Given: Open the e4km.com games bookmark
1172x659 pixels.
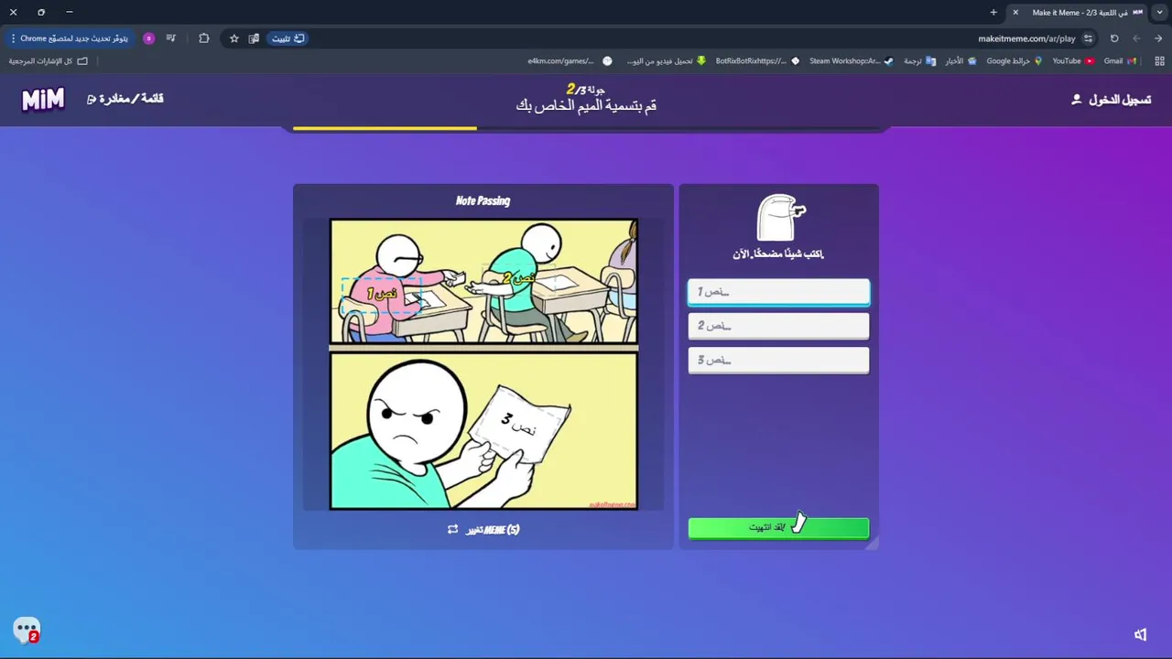Looking at the screenshot, I should click(x=570, y=61).
